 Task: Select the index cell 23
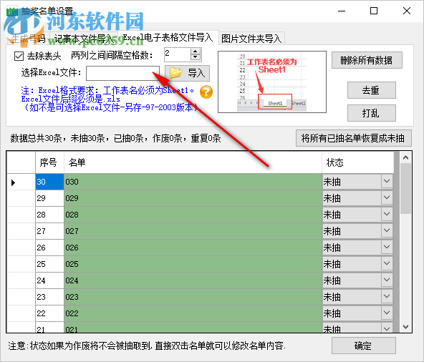click(49, 297)
